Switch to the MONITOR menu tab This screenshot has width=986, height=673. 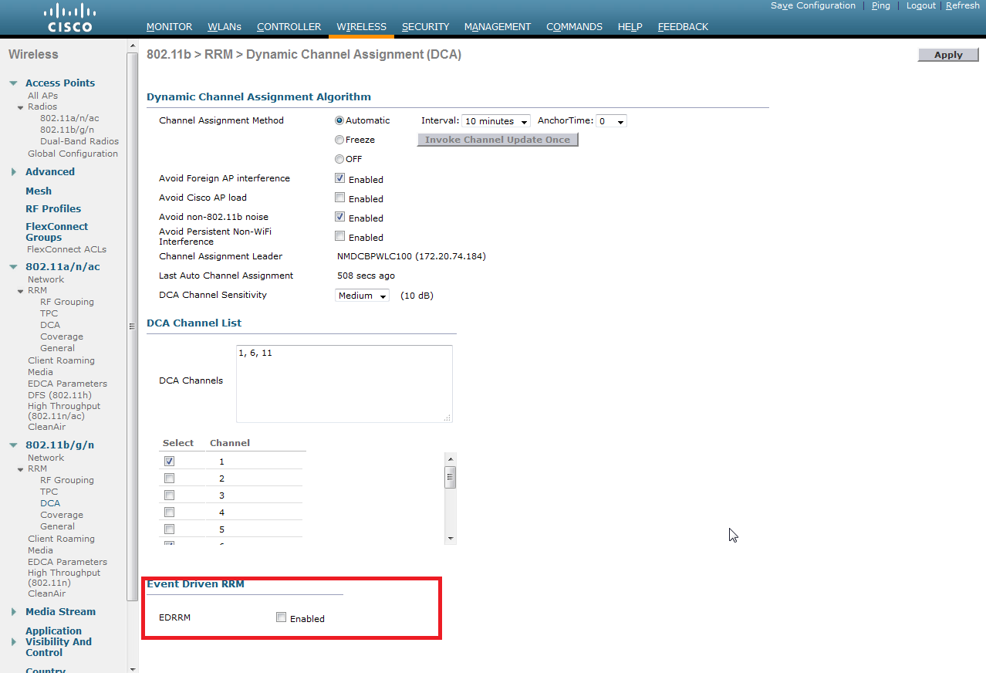pyautogui.click(x=169, y=27)
